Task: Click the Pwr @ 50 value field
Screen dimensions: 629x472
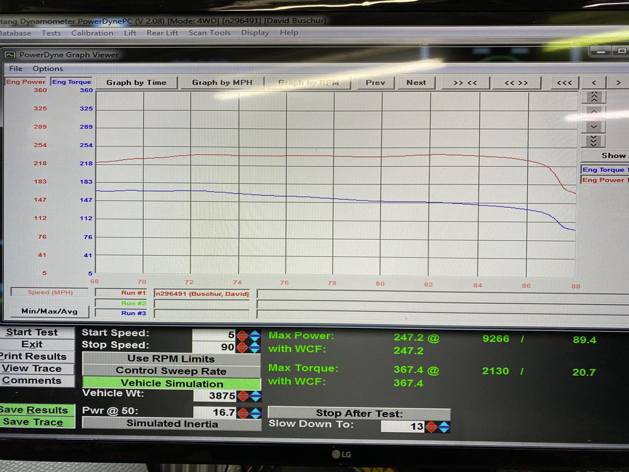Action: (215, 412)
